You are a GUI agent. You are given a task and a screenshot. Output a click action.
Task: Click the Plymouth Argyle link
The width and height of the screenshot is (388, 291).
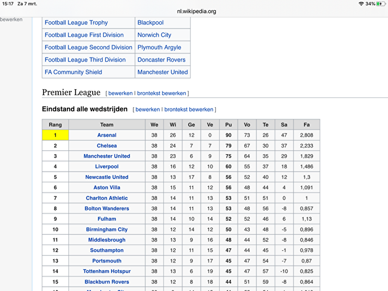pos(159,48)
